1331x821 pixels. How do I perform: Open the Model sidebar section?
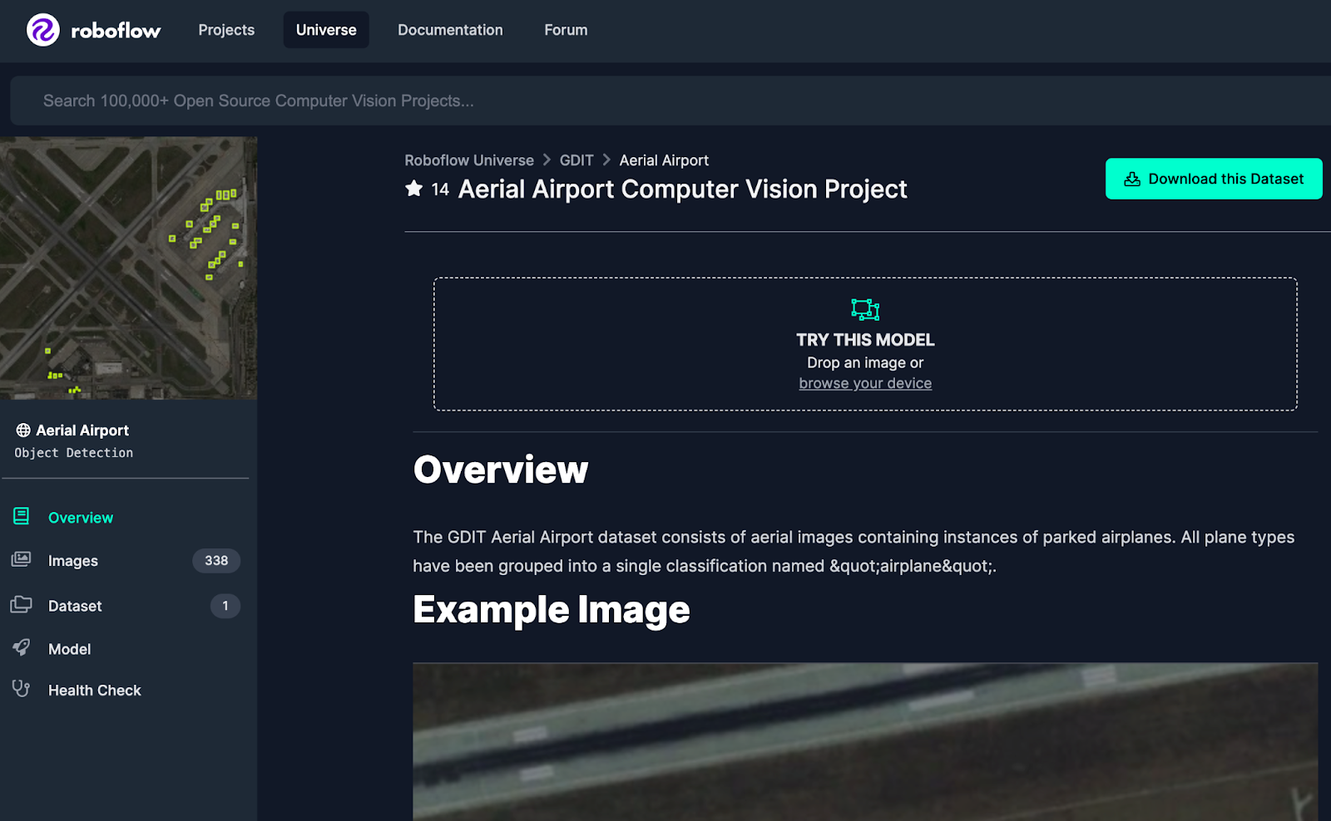pyautogui.click(x=70, y=649)
